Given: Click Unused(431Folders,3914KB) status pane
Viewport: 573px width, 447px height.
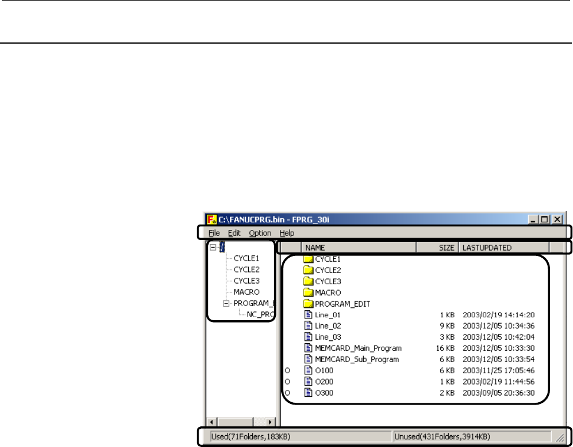Looking at the screenshot, I should coord(472,436).
